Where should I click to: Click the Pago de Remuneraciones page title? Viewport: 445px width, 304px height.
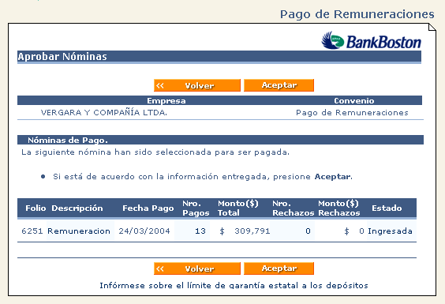click(357, 14)
